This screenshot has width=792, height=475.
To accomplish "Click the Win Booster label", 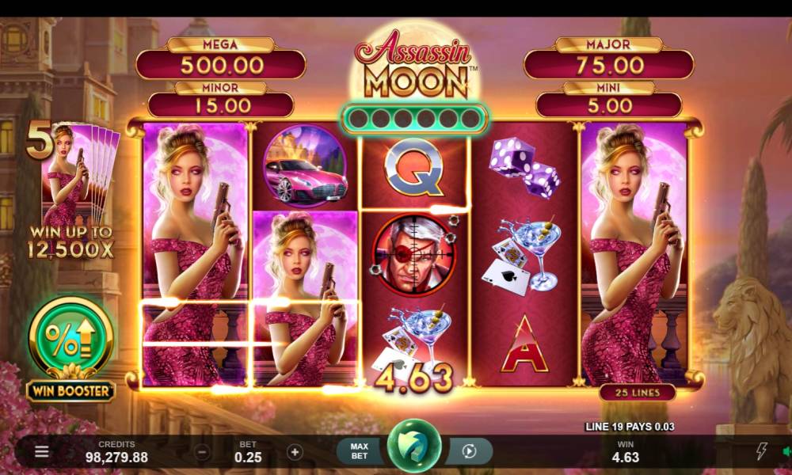I will click(70, 391).
